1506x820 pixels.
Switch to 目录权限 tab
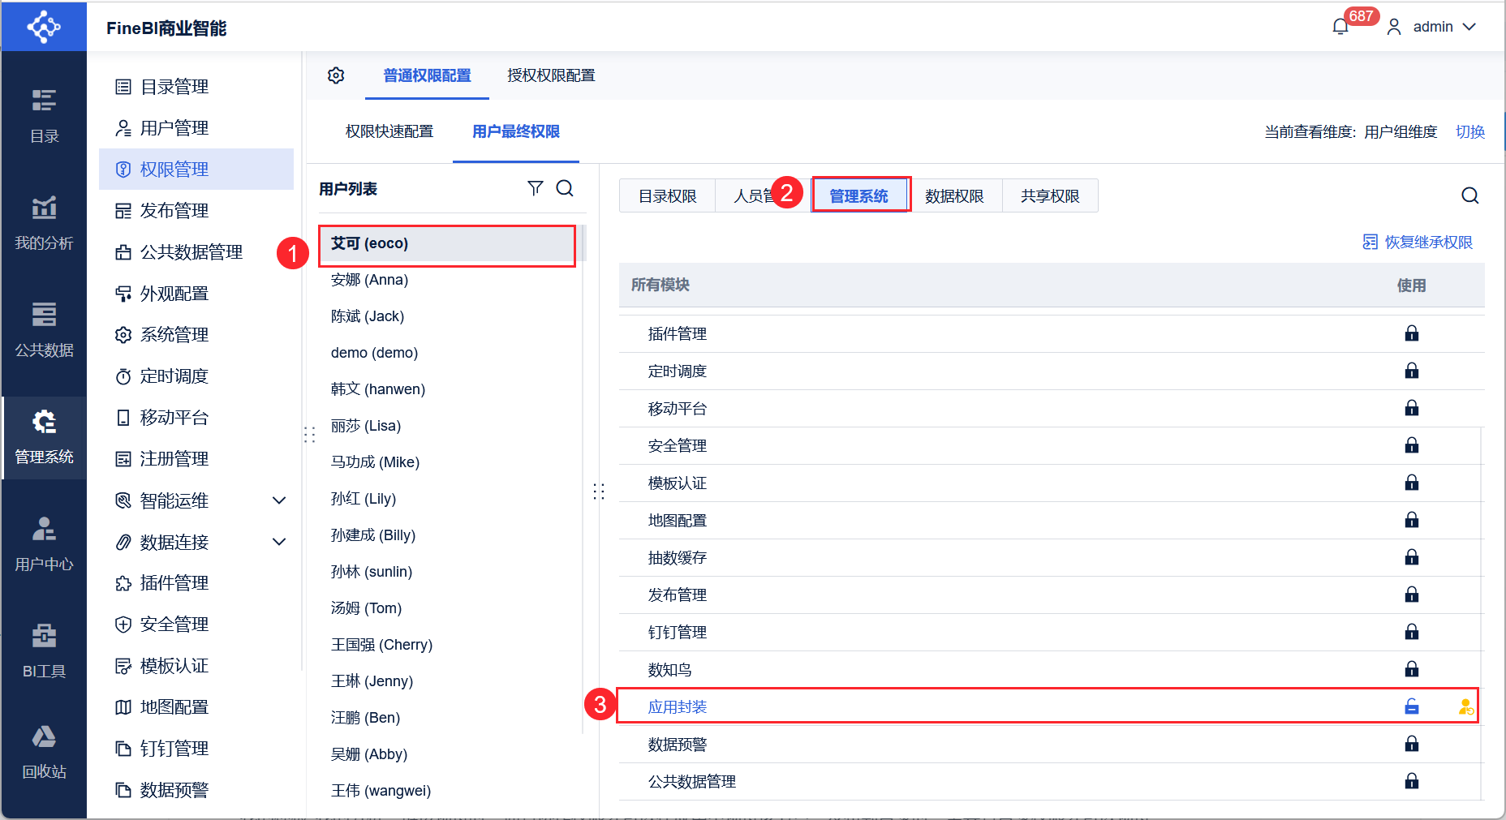coord(668,195)
